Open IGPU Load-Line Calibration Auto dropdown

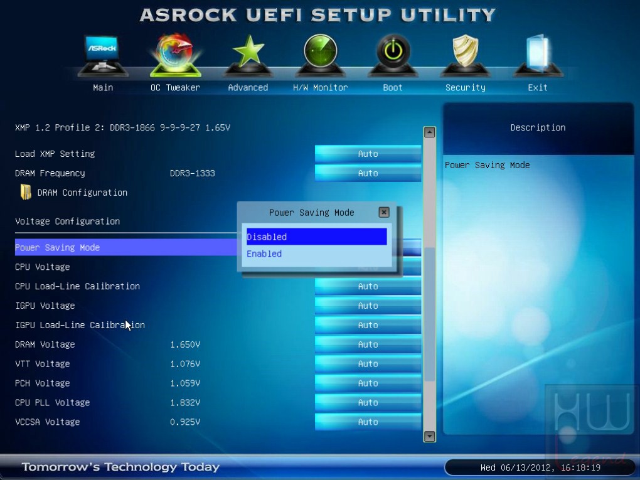point(368,325)
